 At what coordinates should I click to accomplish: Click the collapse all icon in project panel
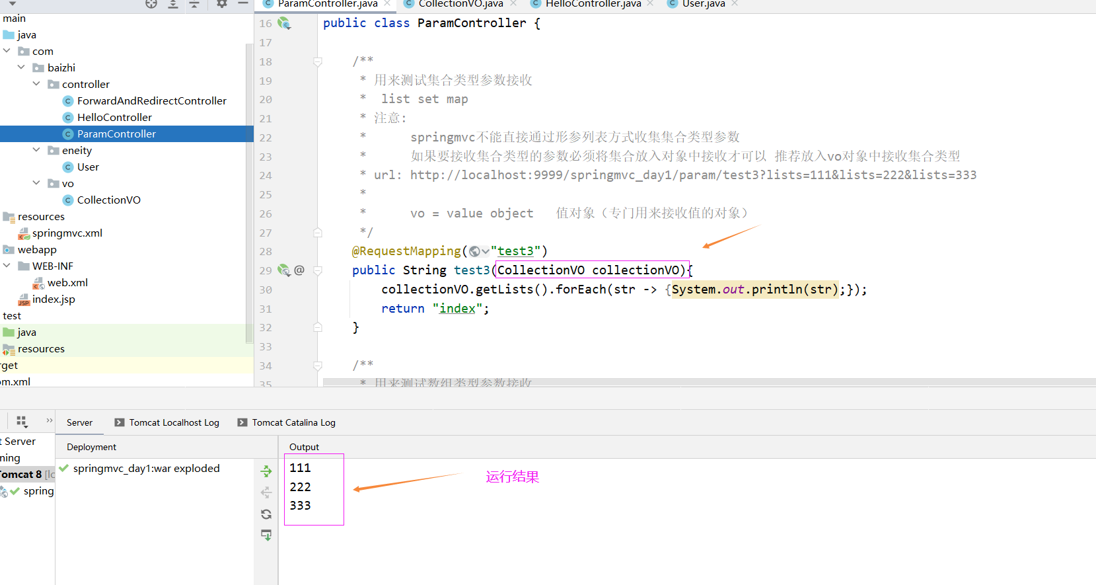click(194, 3)
